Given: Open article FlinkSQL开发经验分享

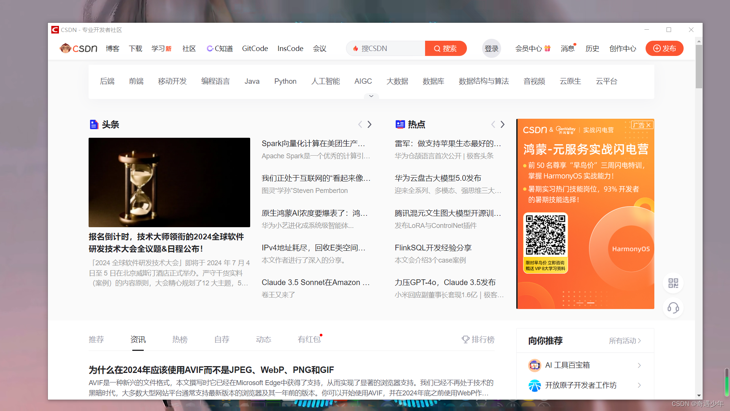Looking at the screenshot, I should (x=433, y=248).
